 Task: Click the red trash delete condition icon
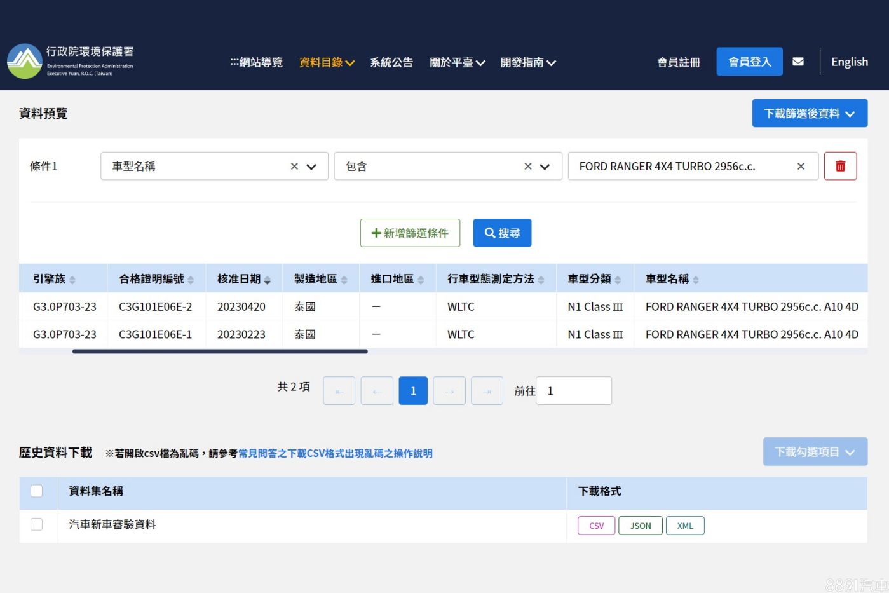click(840, 166)
